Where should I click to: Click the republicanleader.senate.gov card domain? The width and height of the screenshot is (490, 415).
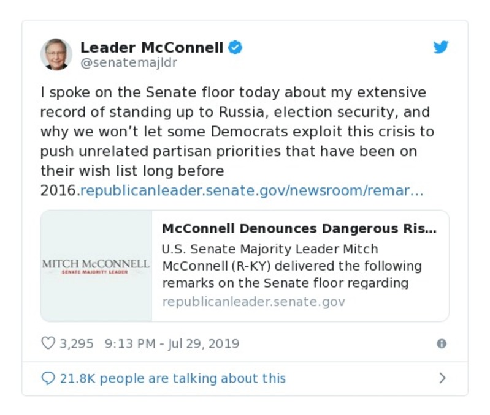pos(253,302)
